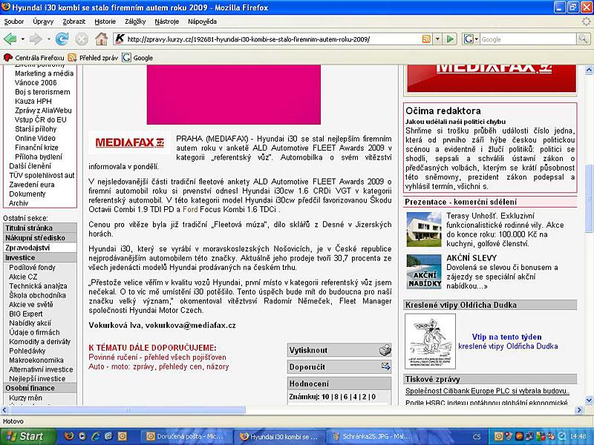Click the clock showing 14:48

point(578,437)
